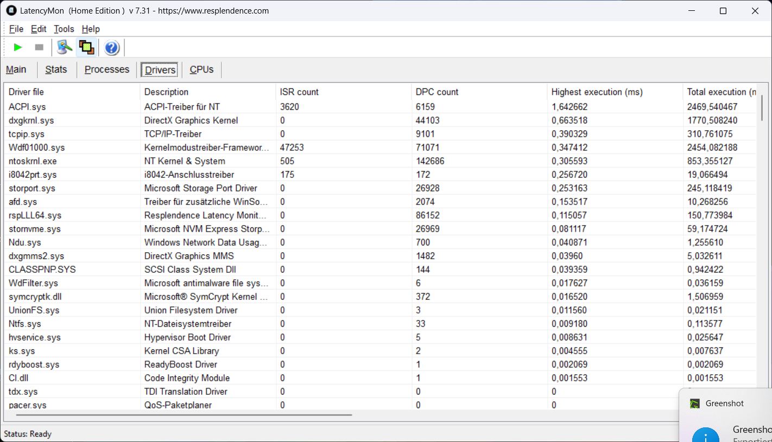The width and height of the screenshot is (772, 442).
Task: Sort by the ISR count column header
Action: tap(344, 92)
